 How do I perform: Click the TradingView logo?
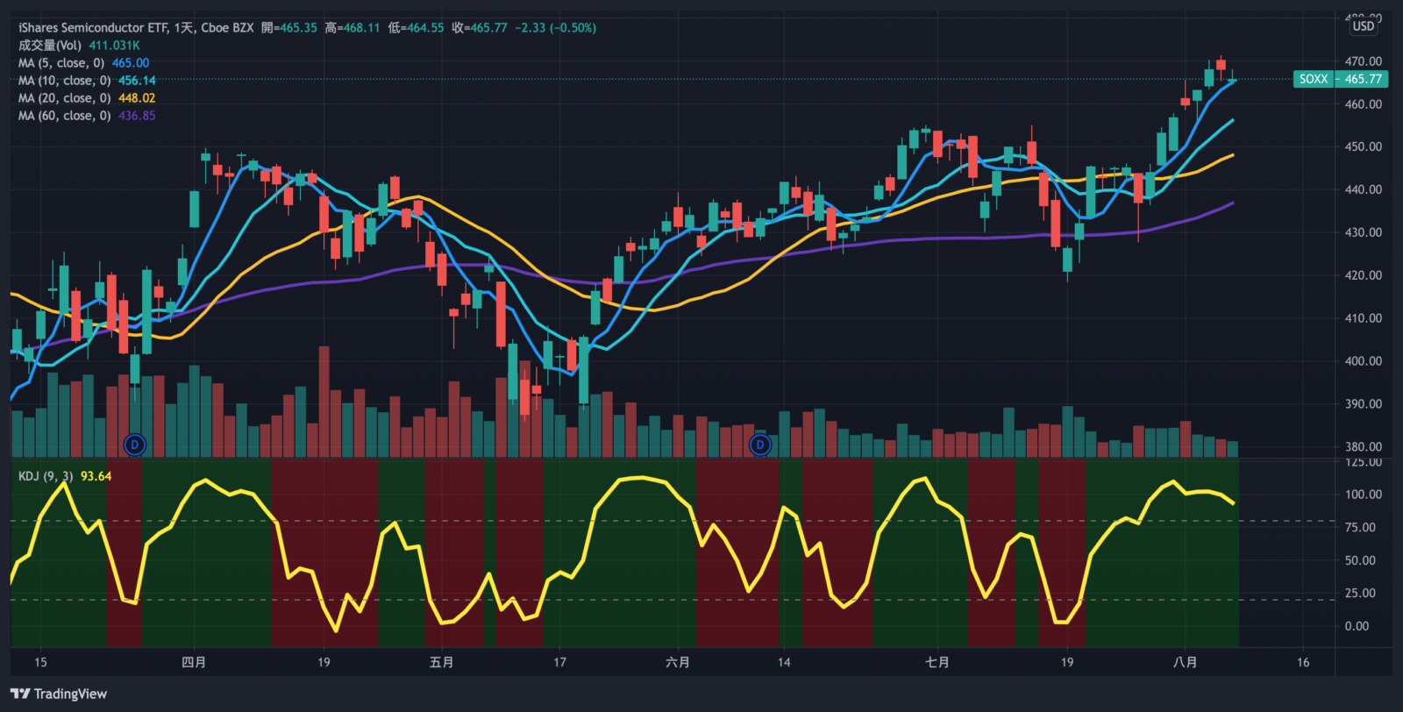(59, 694)
